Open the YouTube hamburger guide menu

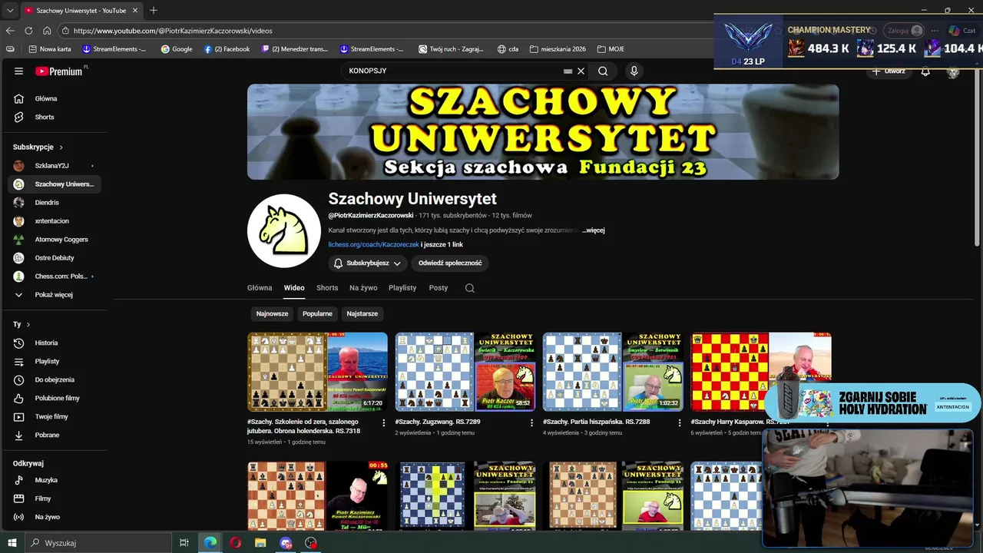click(x=18, y=71)
